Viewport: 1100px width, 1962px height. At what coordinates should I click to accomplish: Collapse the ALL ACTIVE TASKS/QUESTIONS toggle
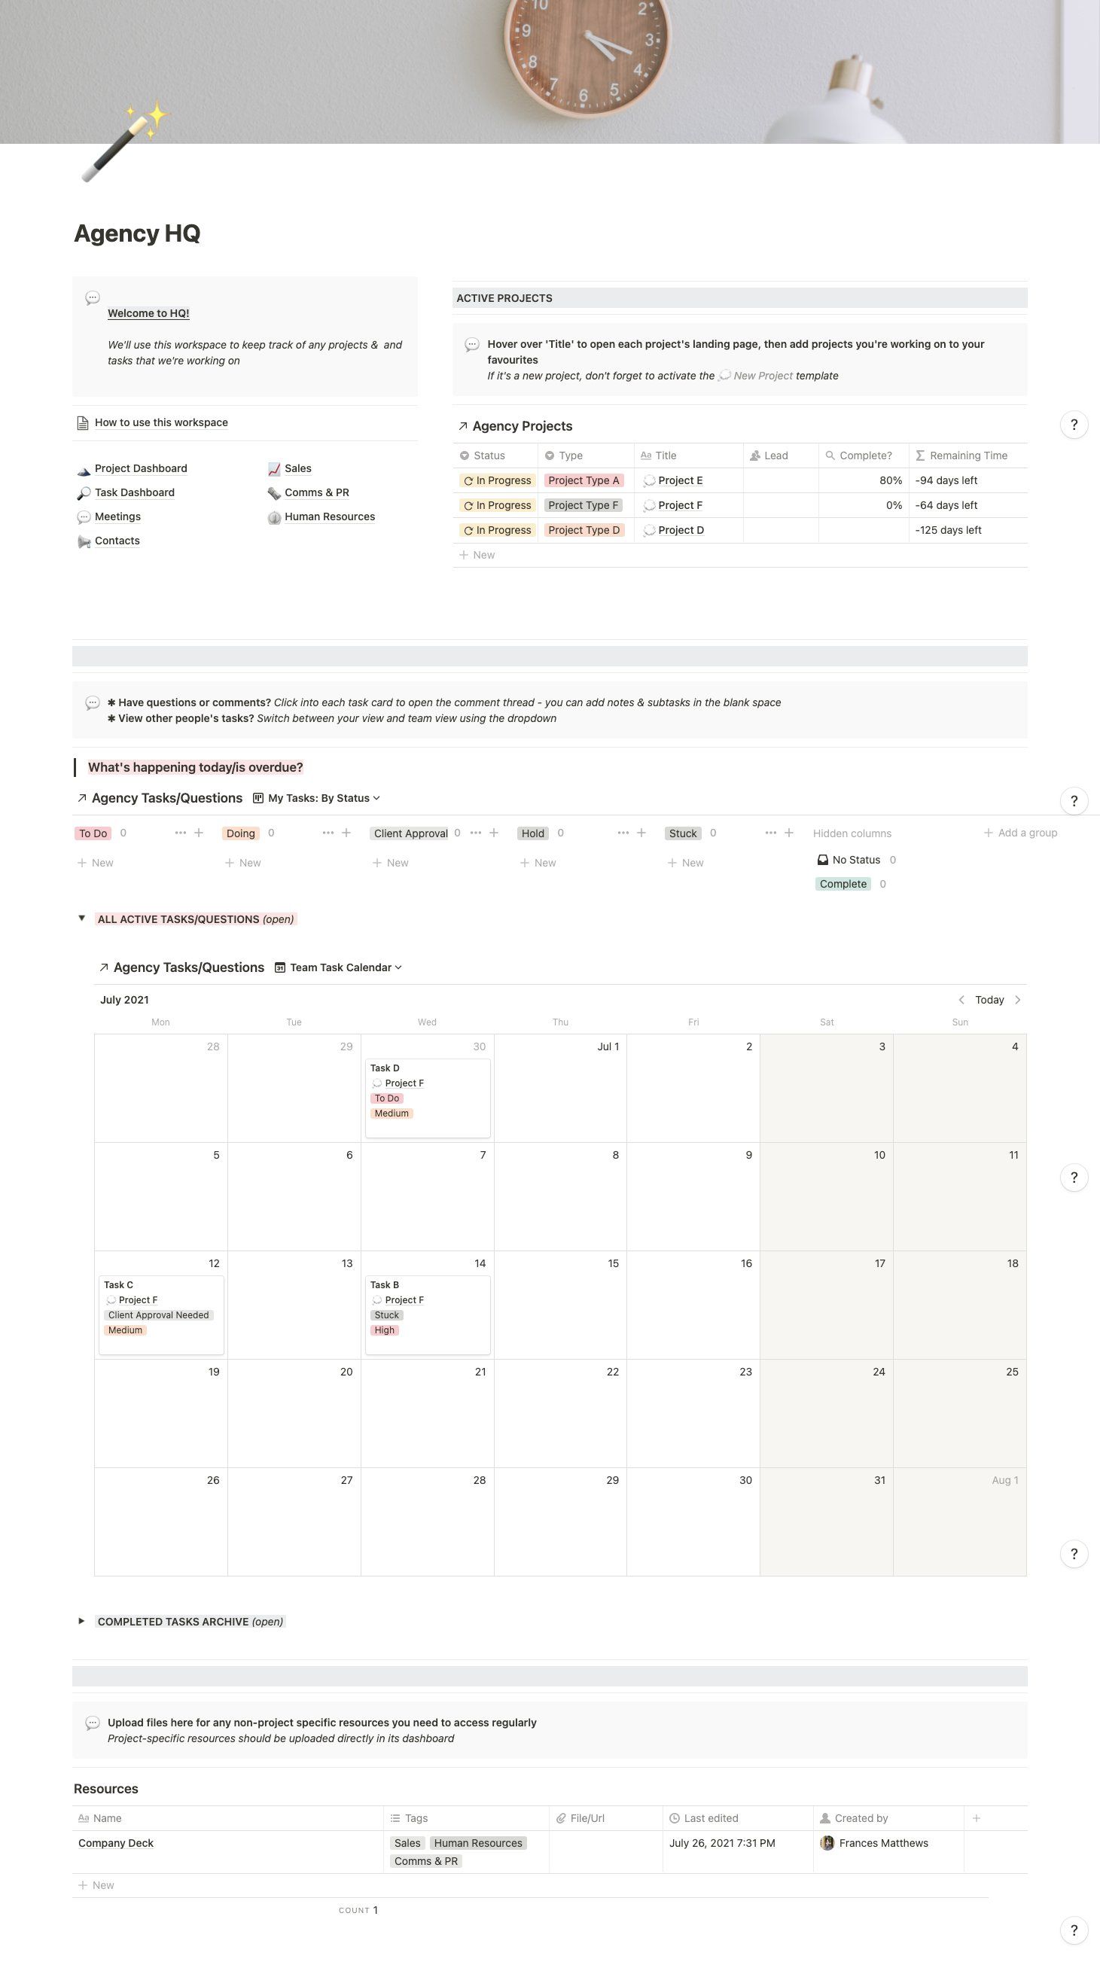tap(81, 919)
